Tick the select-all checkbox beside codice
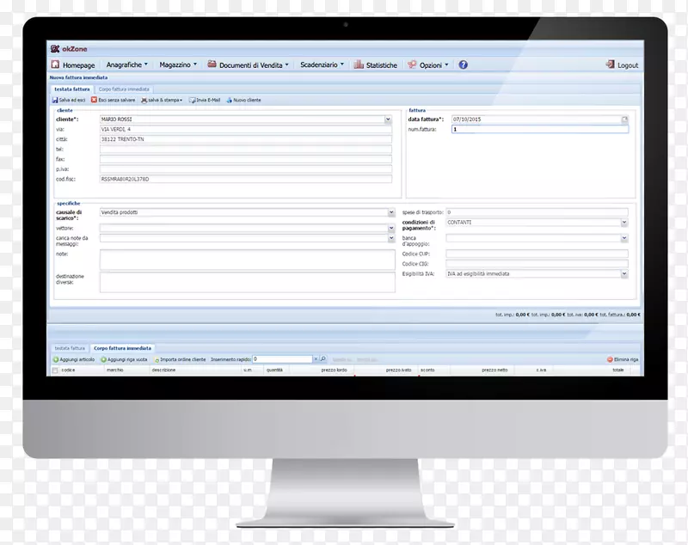 pyautogui.click(x=55, y=370)
